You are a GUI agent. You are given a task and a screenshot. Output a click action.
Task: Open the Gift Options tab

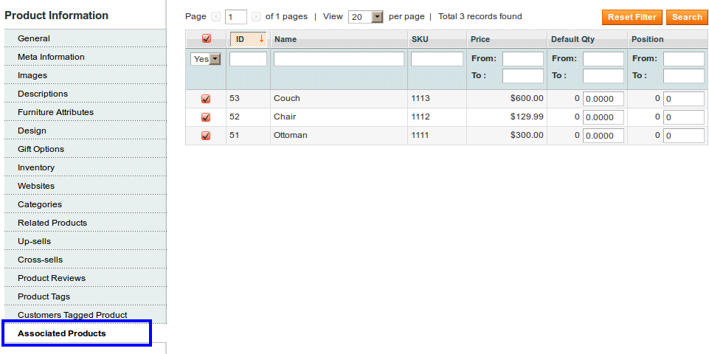[86, 149]
